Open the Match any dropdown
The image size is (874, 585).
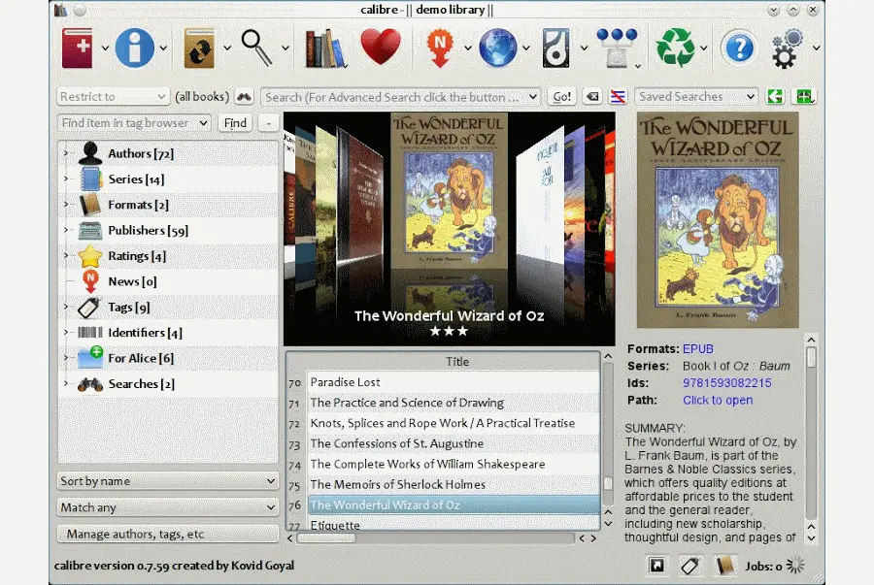pyautogui.click(x=168, y=507)
